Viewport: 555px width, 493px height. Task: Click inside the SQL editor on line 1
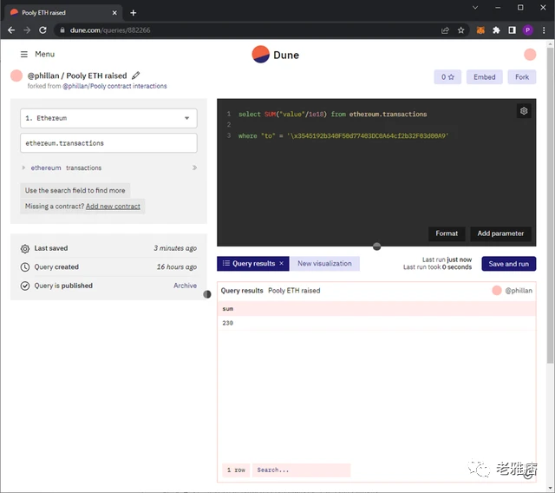332,114
